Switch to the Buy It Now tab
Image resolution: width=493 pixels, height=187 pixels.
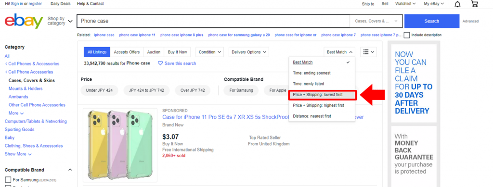[x=177, y=52]
